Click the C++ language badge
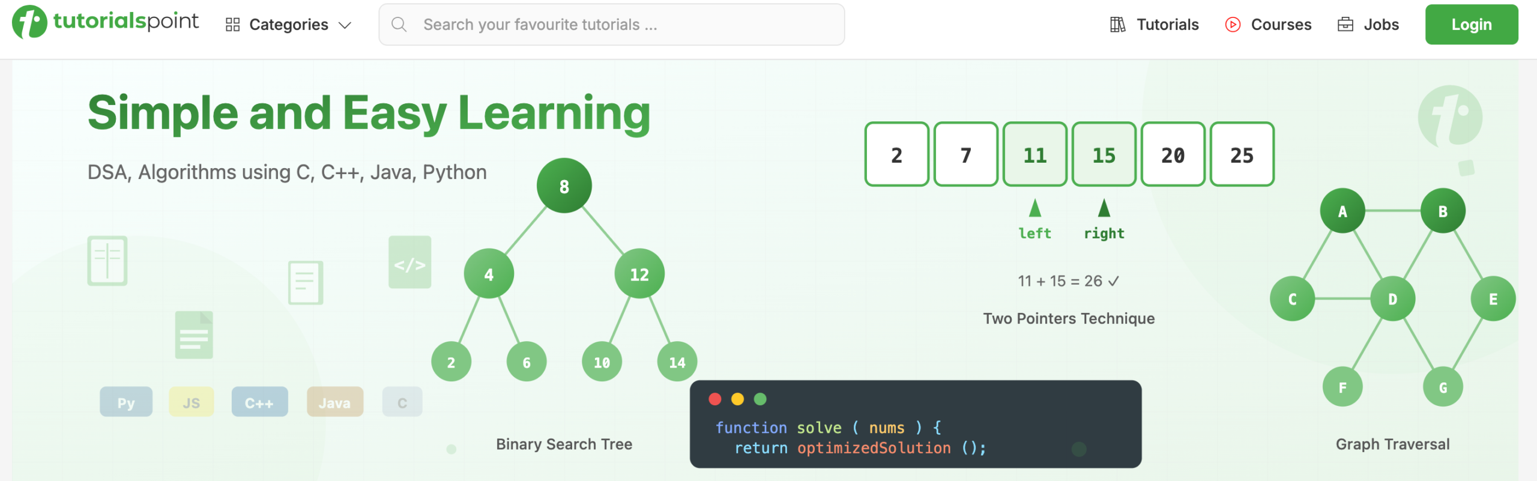The width and height of the screenshot is (1537, 481). tap(259, 402)
